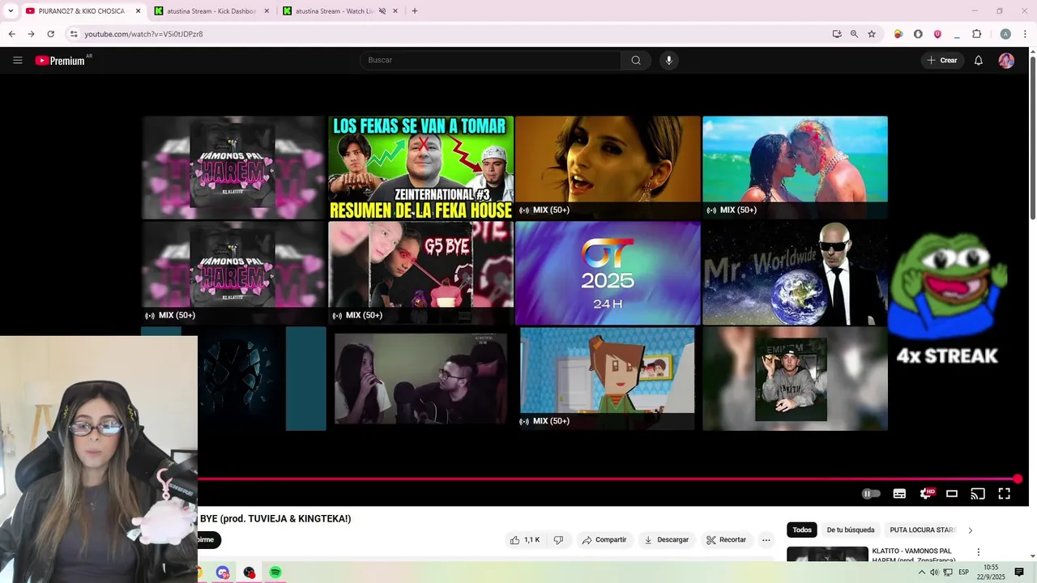Open the top-row Vámonos Pal Harem end-screen thumbnail
The height and width of the screenshot is (583, 1037).
tap(233, 168)
